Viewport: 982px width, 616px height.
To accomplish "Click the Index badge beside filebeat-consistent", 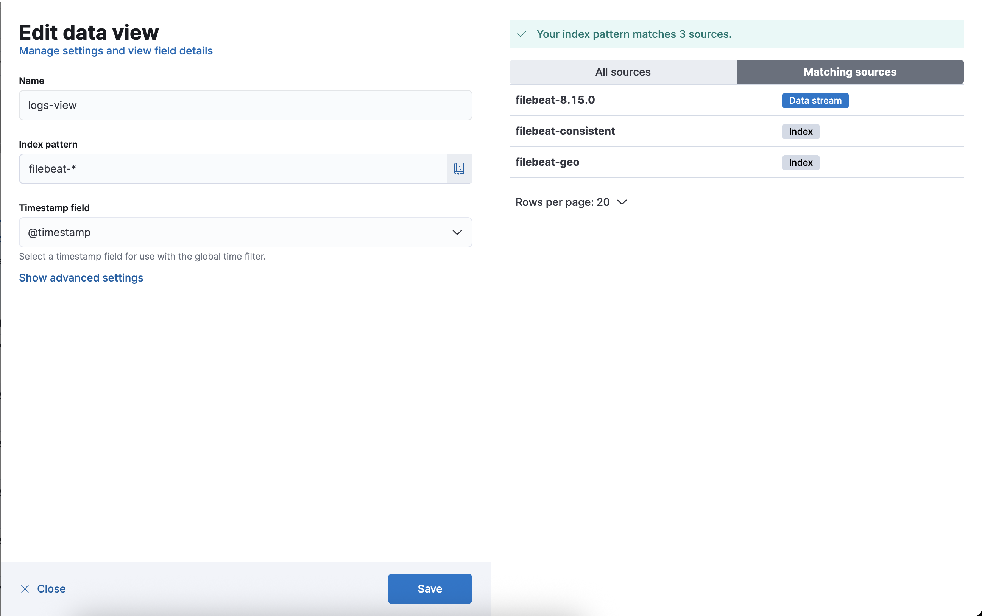I will 800,132.
